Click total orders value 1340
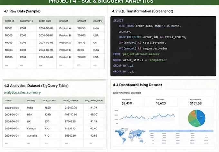Viewport: 219px width, 152px height. [48, 115]
